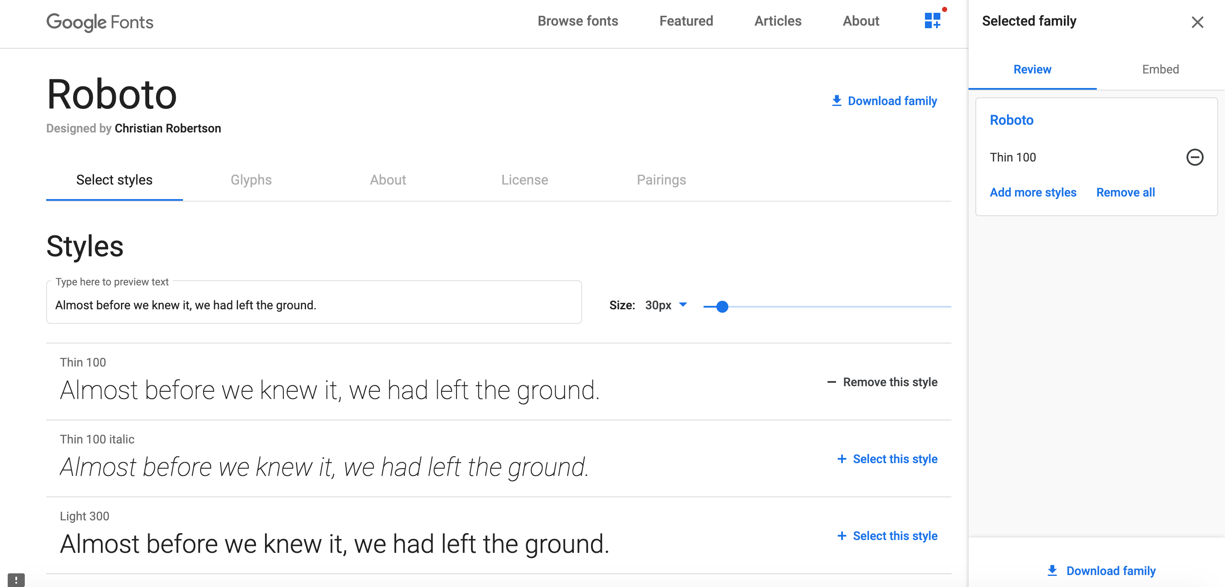Switch to the Glyphs tab
The width and height of the screenshot is (1225, 587).
coord(251,180)
